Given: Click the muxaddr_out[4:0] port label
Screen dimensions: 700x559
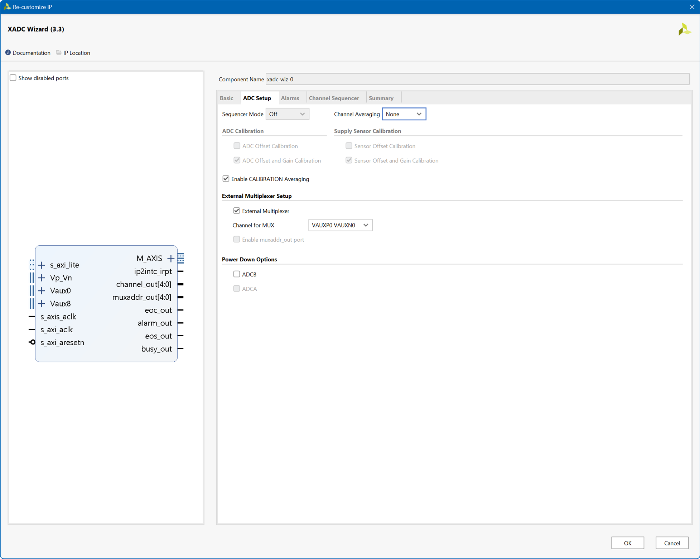Looking at the screenshot, I should coord(142,297).
